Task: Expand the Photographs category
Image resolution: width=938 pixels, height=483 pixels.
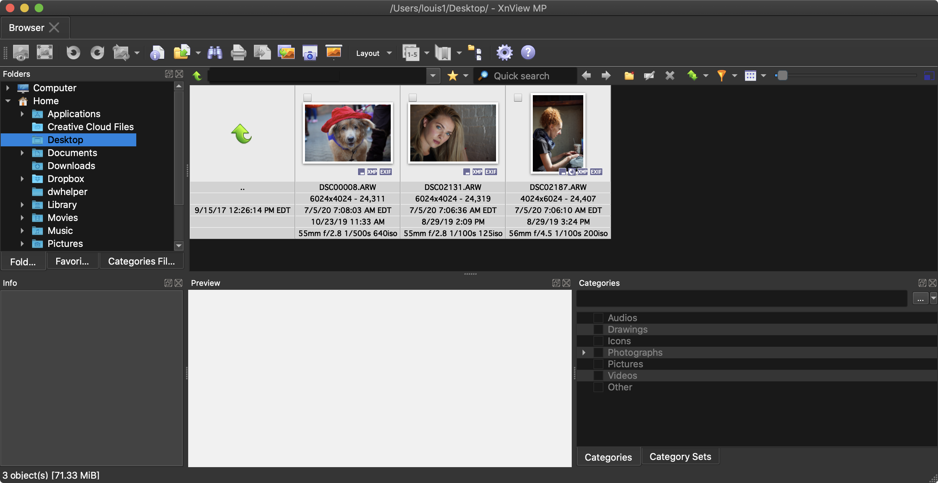Action: click(x=584, y=352)
